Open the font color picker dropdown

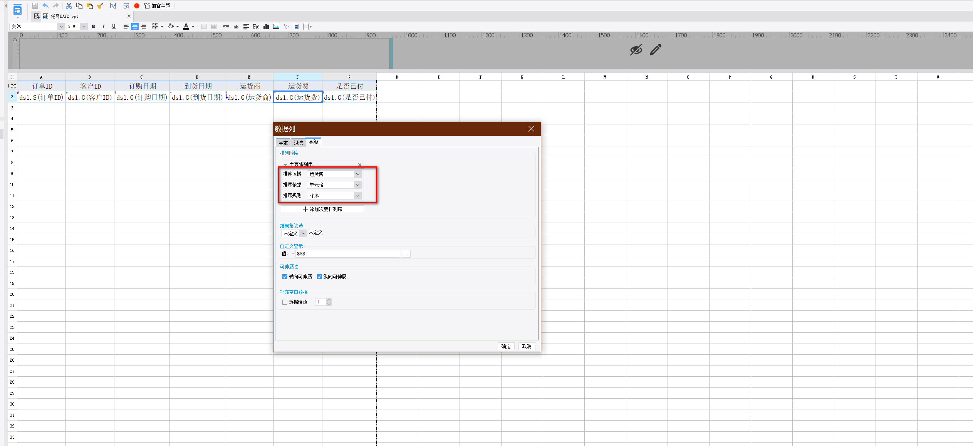click(x=193, y=27)
